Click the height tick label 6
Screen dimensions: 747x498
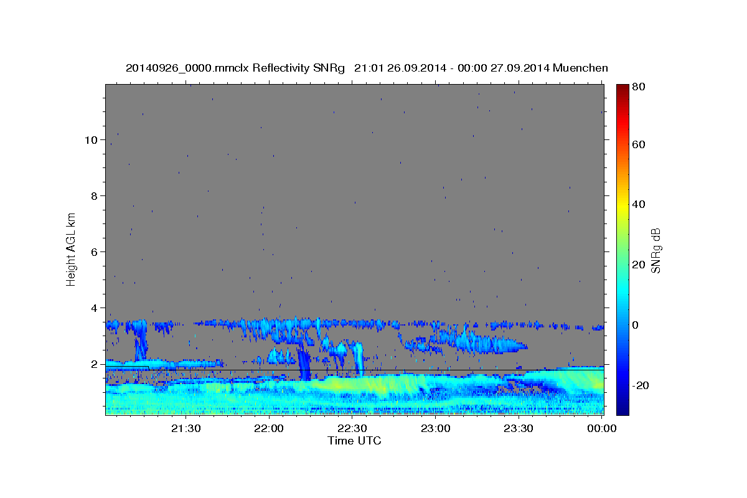[93, 251]
